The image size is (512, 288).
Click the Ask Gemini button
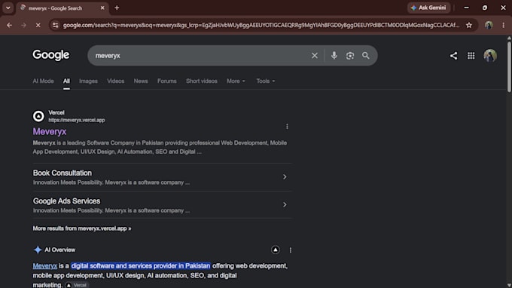(428, 8)
